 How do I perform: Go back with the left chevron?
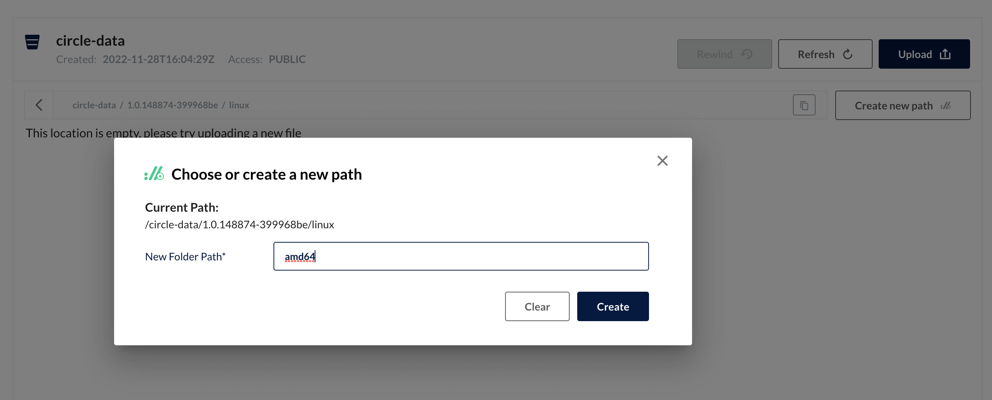(39, 105)
